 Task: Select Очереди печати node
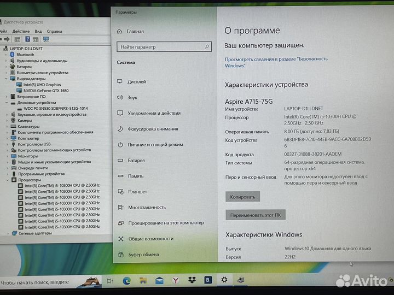click(33, 168)
